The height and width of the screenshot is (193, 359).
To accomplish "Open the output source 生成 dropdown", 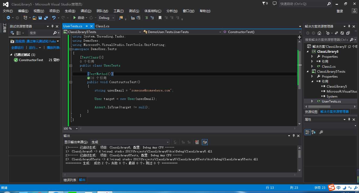I will (x=130, y=142).
